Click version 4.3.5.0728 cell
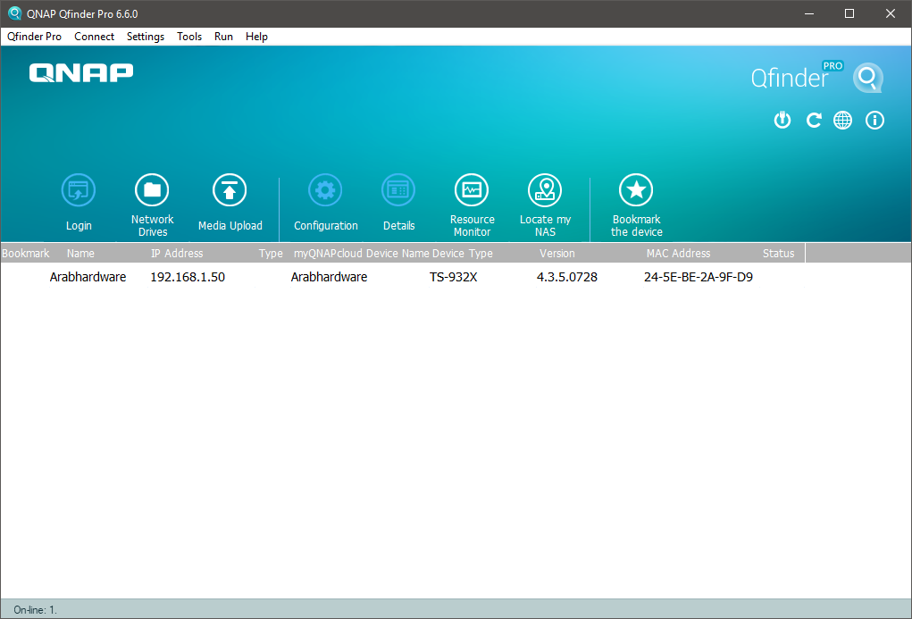The height and width of the screenshot is (619, 912). 567,277
